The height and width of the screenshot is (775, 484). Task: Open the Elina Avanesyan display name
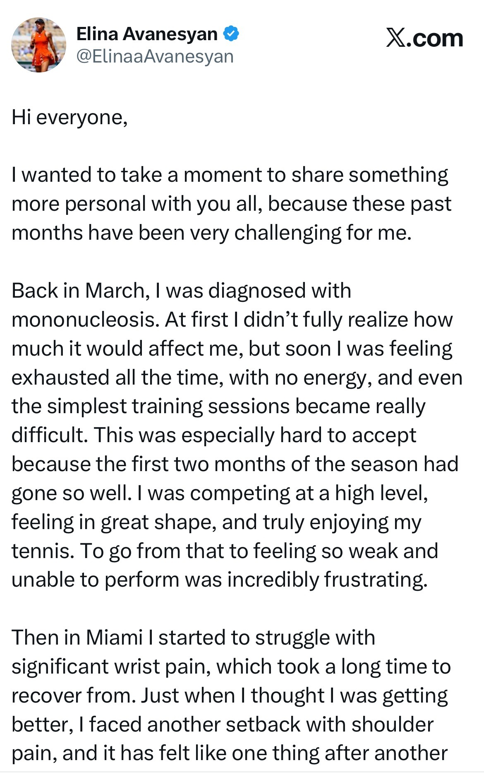click(147, 34)
